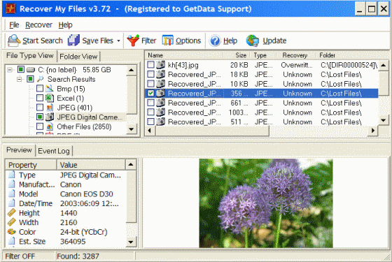Screen dimensions: 392x262
Task: Click file list scroll right arrow
Action: click(373, 131)
